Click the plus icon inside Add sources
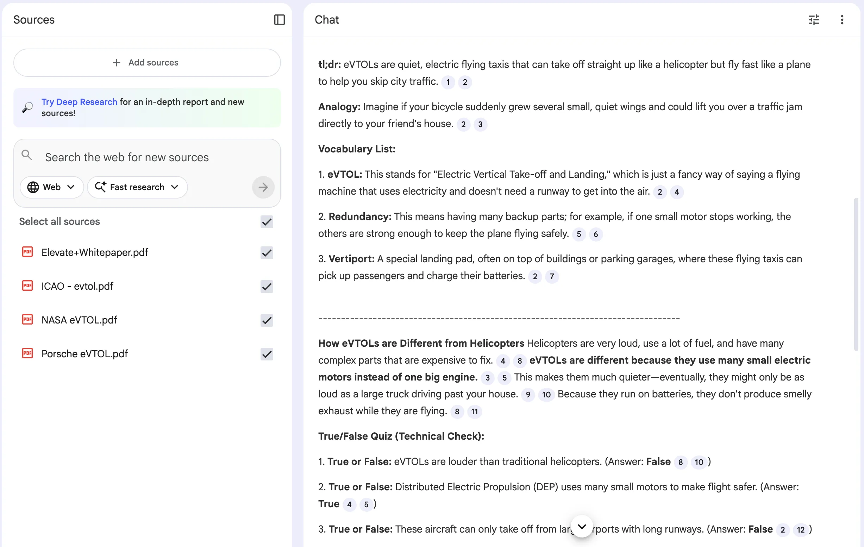 tap(116, 62)
